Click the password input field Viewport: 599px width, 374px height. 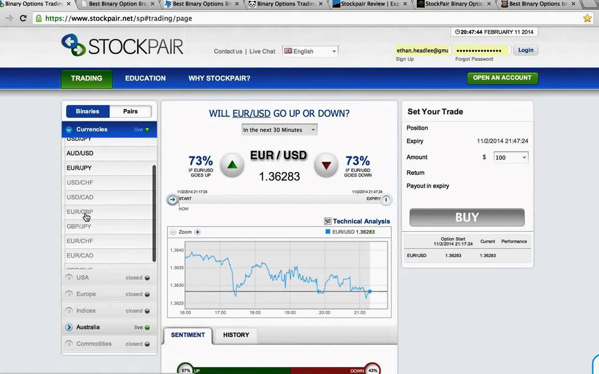coord(481,50)
